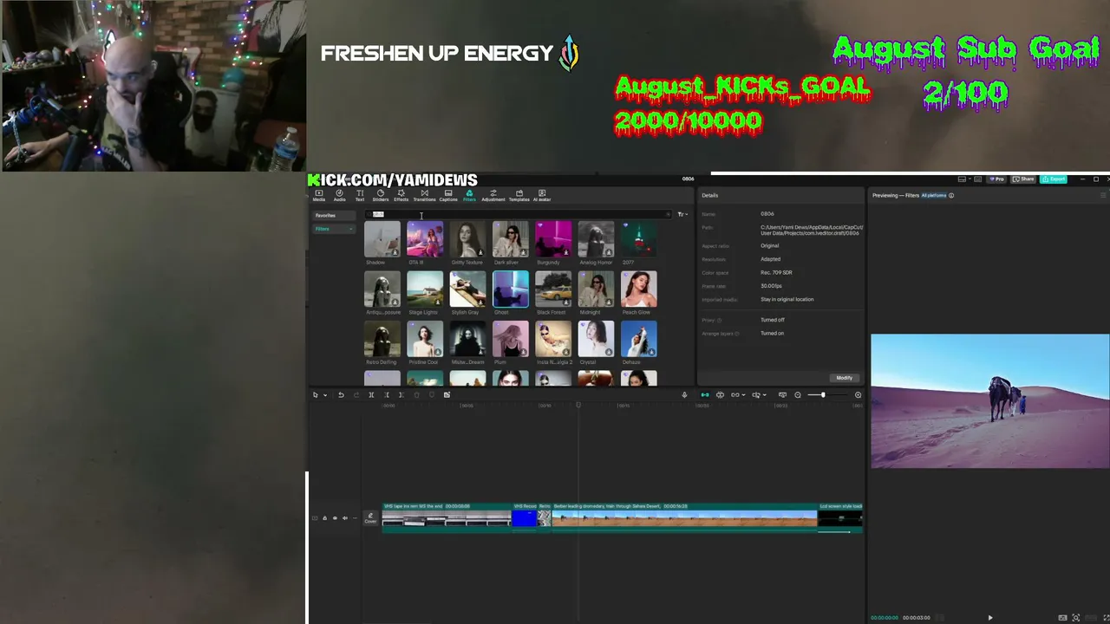Viewport: 1110px width, 624px height.
Task: Download the Gritty Texture filter
Action: [480, 252]
